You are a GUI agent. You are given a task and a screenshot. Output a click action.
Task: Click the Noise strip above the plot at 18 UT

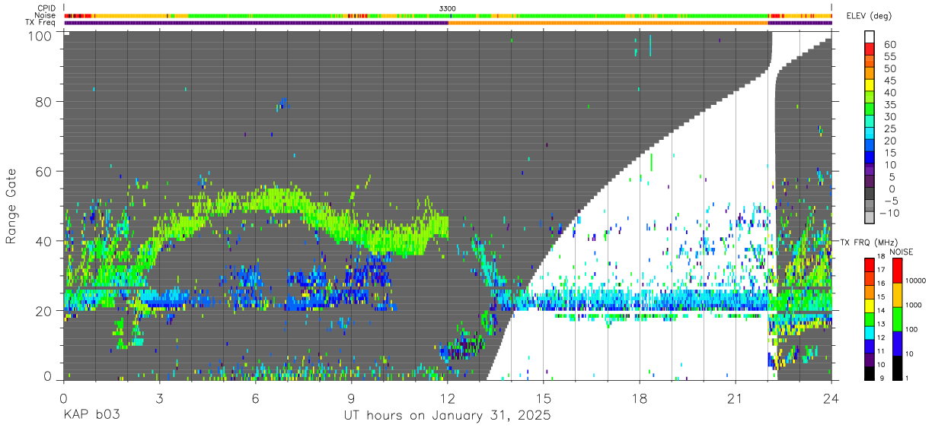pyautogui.click(x=640, y=15)
